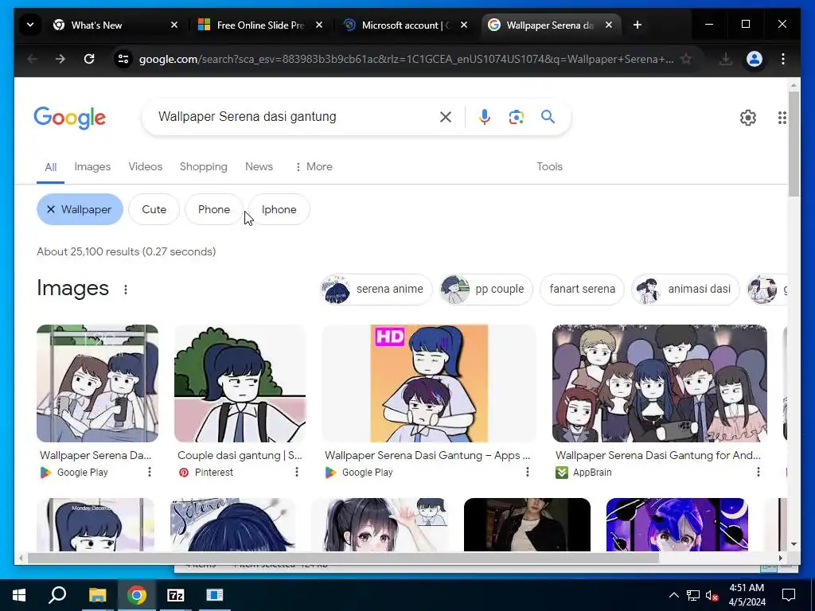This screenshot has height=611, width=815.
Task: View site information icon in address bar
Action: (x=123, y=59)
